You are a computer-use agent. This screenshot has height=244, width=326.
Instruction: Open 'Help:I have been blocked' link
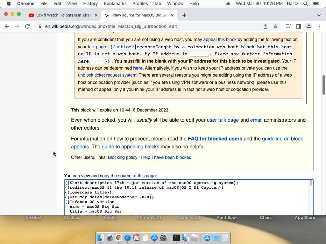coord(166,157)
